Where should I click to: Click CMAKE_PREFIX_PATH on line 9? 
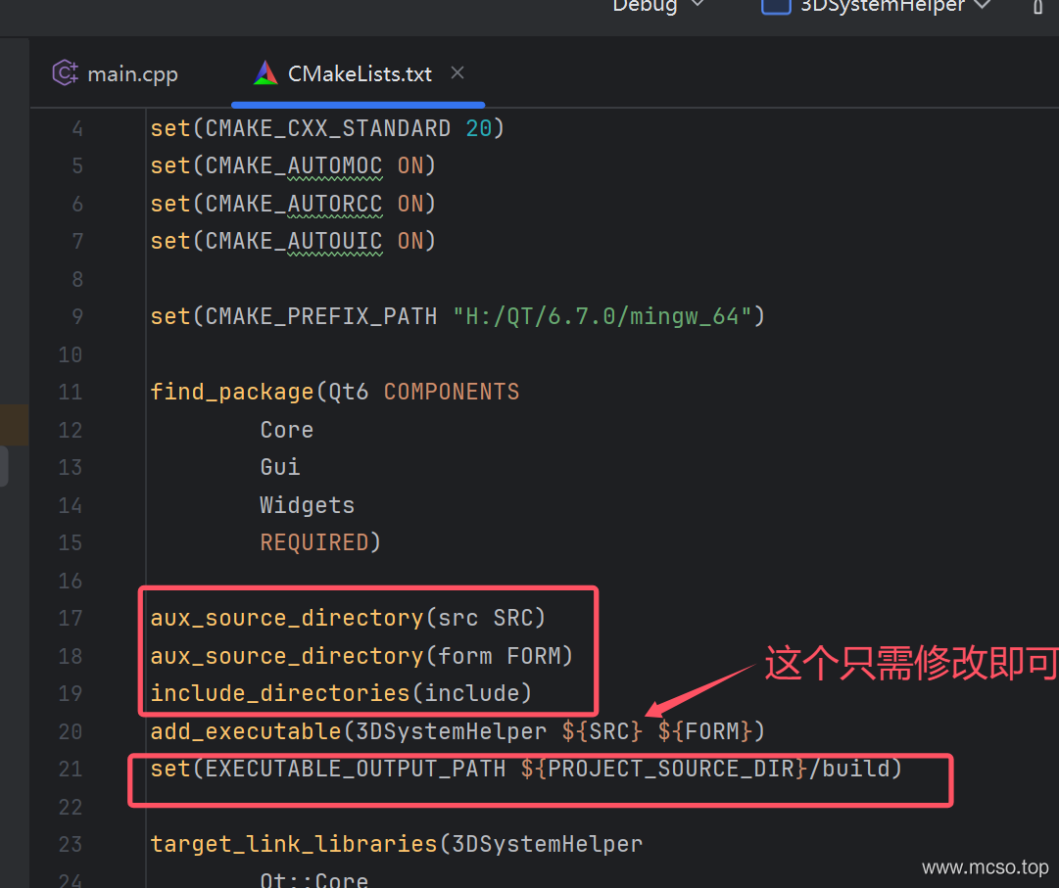pos(320,316)
